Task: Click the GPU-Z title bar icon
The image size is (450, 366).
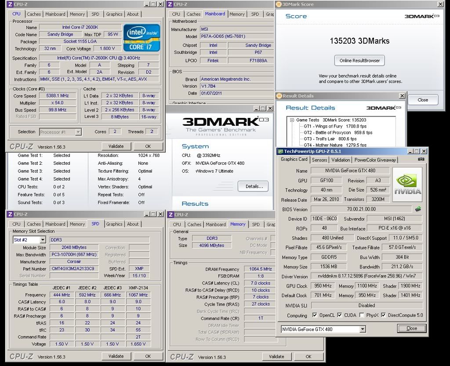Action: pos(280,151)
